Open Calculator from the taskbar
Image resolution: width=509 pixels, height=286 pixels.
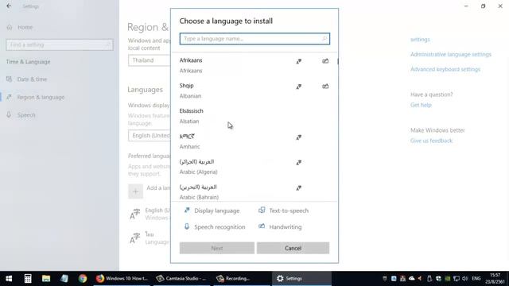[x=28, y=279]
